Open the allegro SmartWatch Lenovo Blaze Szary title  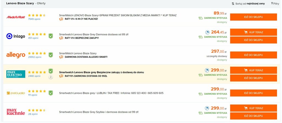[78, 53]
